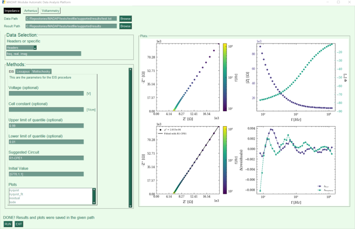Click the Methods panel scroll down arrow
The width and height of the screenshot is (355, 229).
(131, 206)
